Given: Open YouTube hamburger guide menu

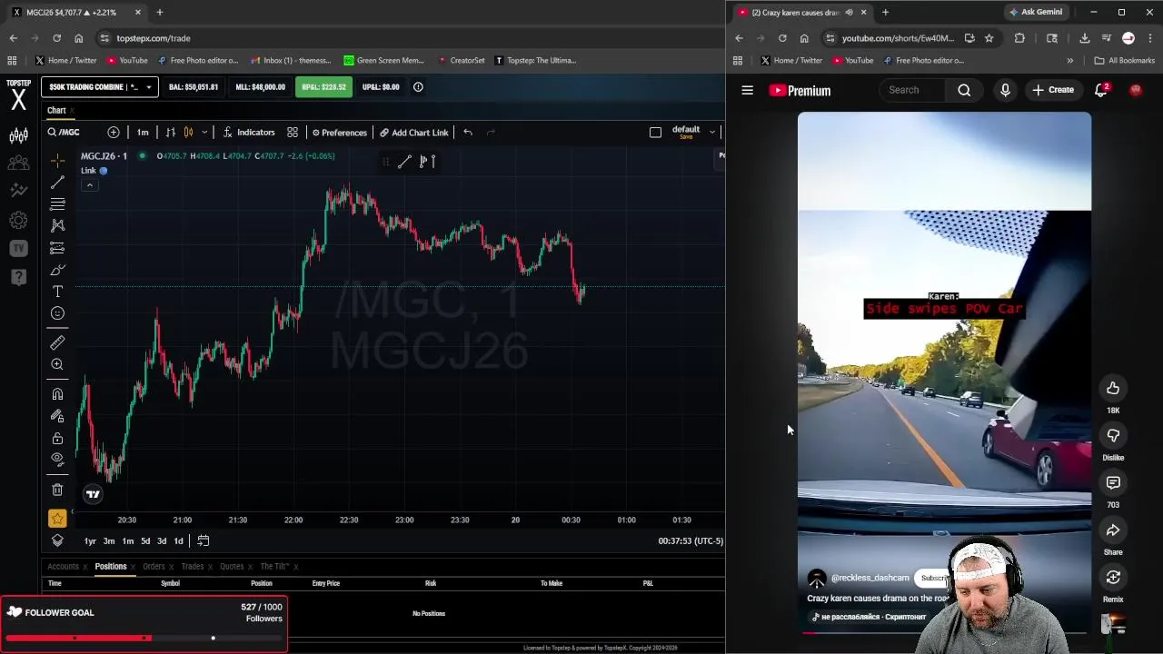Looking at the screenshot, I should (747, 90).
